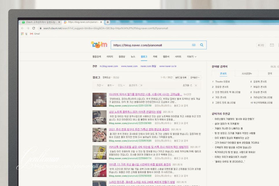Open the Apps grid bookmark icon
This screenshot has width=279, height=186.
(x=22, y=34)
